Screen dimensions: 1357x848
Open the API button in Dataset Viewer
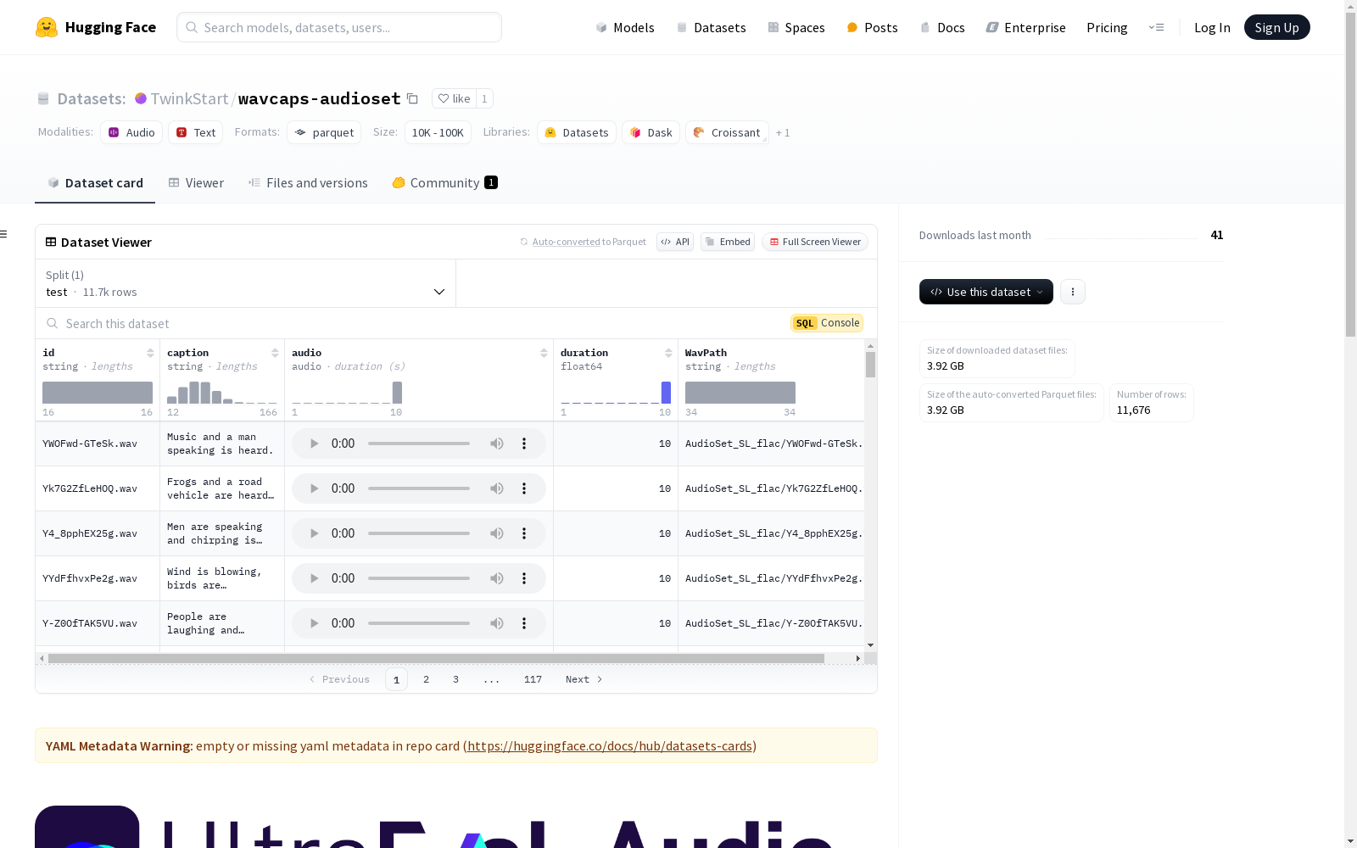click(675, 242)
